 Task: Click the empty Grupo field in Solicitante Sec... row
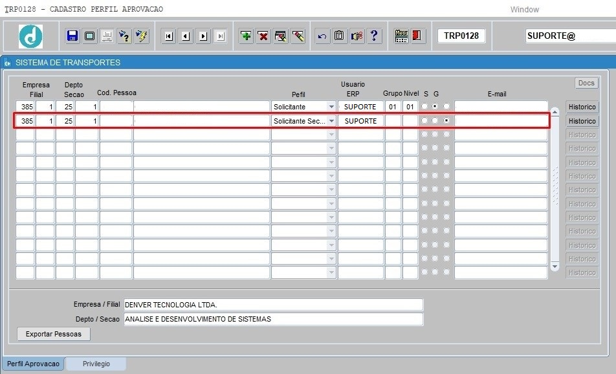pos(393,121)
